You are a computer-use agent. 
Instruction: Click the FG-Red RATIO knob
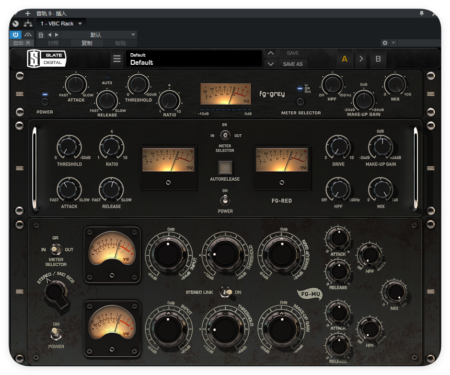[x=111, y=146]
